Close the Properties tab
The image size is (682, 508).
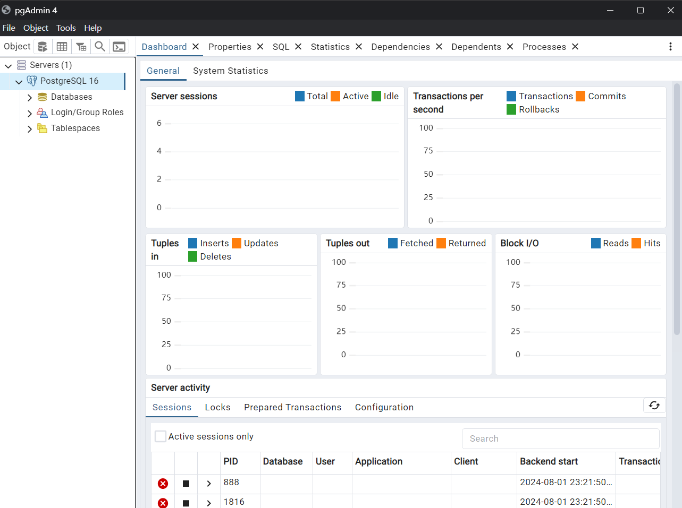coord(260,47)
